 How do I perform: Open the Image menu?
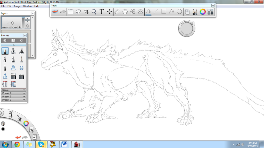(17, 6)
